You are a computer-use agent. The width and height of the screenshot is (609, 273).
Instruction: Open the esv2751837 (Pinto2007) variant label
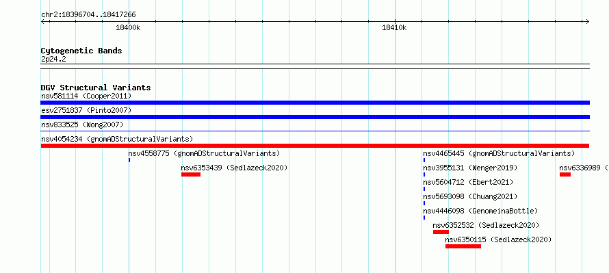(86, 110)
